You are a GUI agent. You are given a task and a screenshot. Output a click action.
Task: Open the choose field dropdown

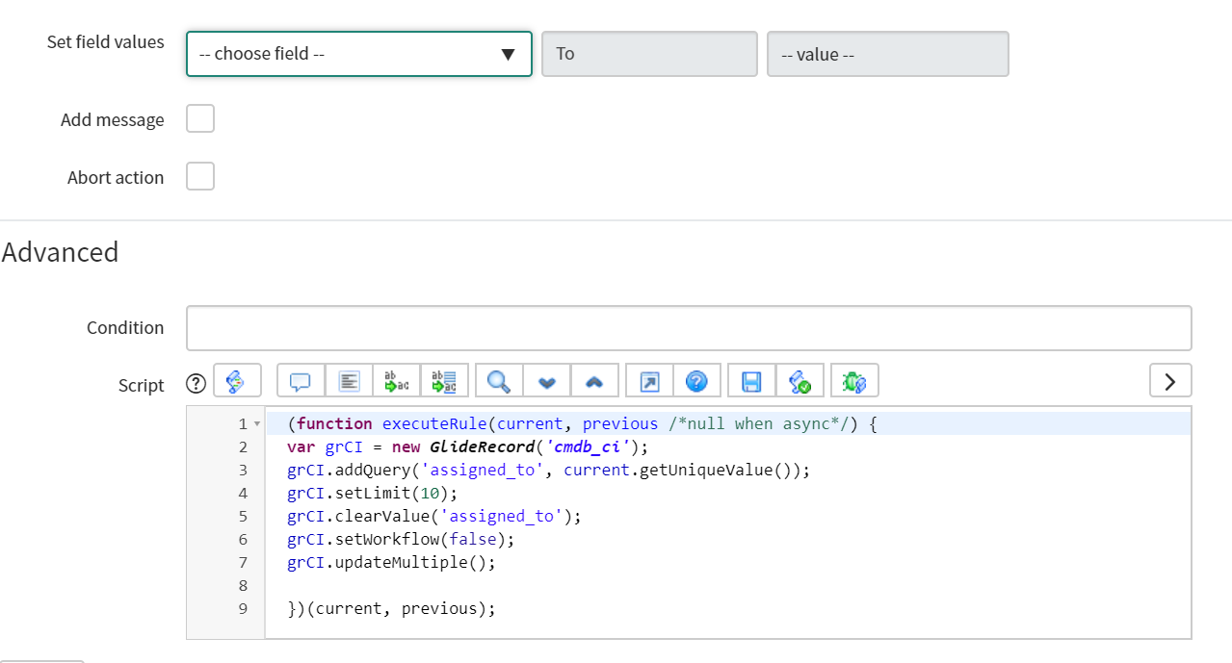tap(359, 54)
